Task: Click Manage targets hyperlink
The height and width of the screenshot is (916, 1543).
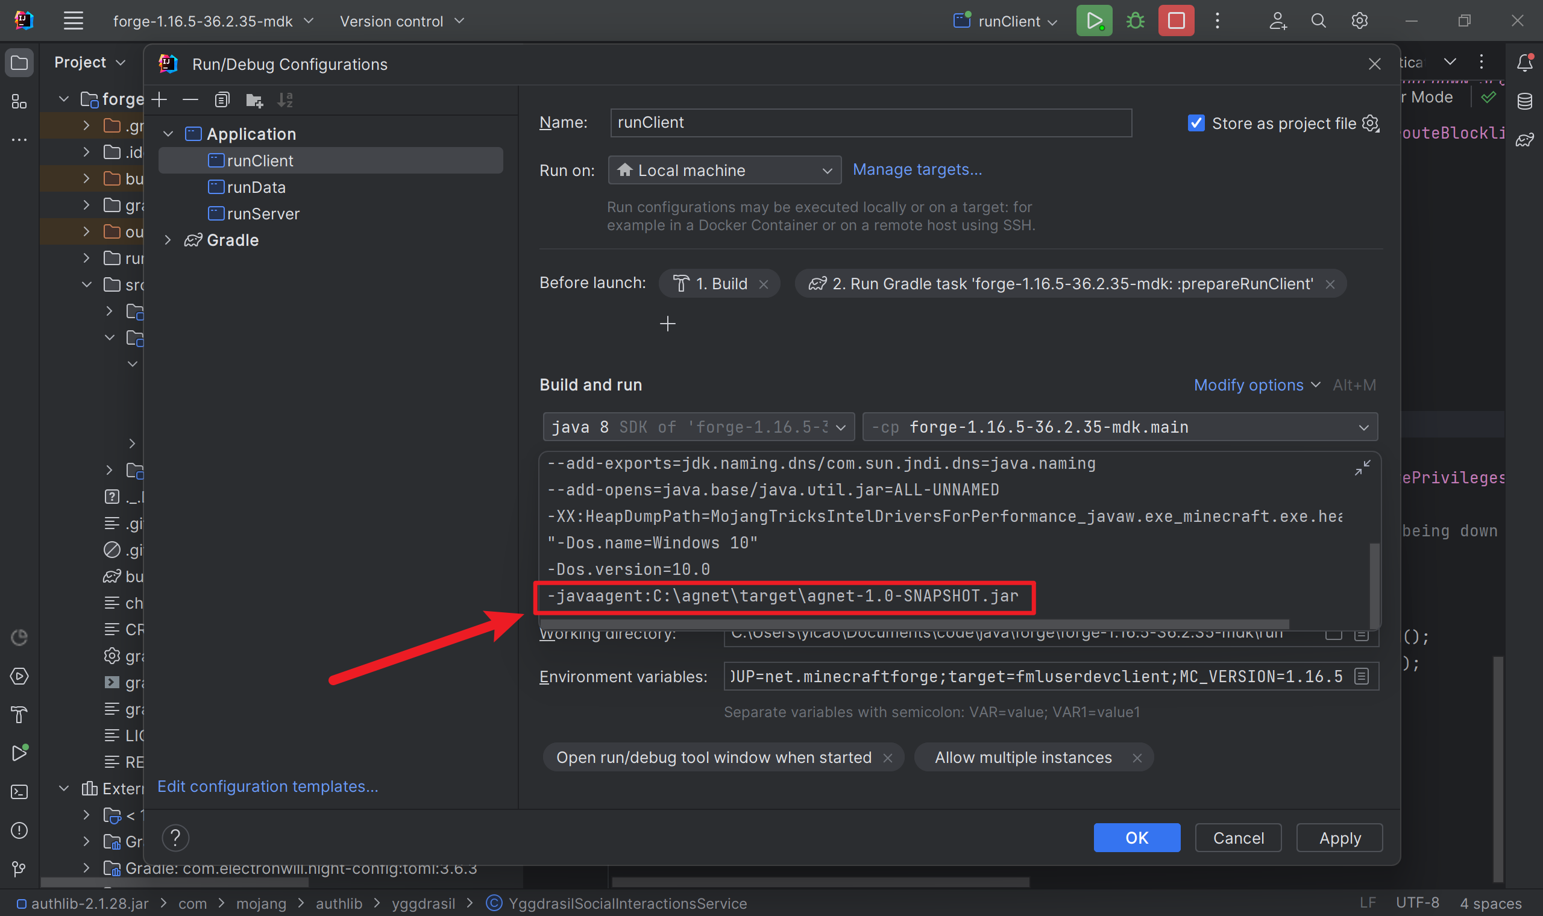Action: (x=917, y=169)
